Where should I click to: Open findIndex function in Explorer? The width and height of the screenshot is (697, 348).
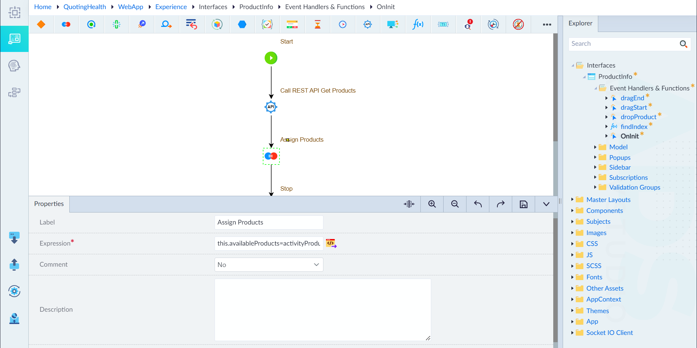pos(634,127)
